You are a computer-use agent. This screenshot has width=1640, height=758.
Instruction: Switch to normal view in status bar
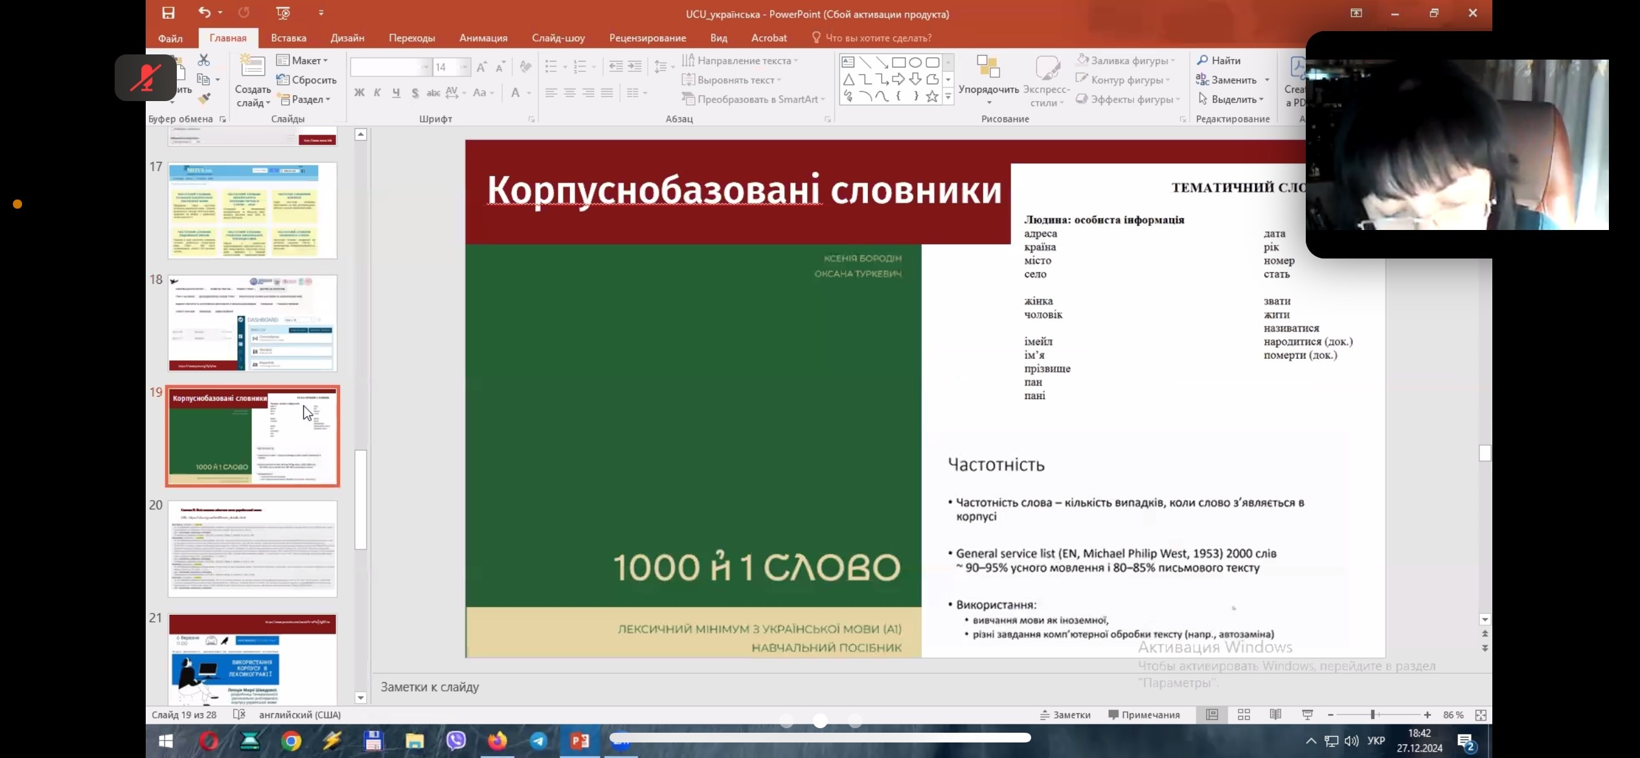[x=1212, y=714]
